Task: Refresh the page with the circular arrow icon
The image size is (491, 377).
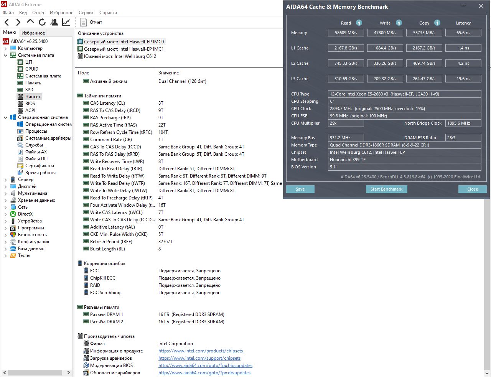Action: [x=42, y=22]
